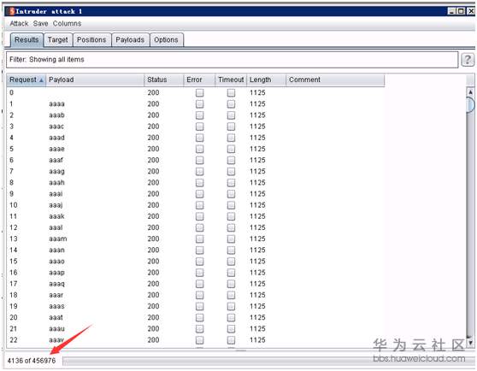
Task: Open the filter help question mark button
Action: 468,60
